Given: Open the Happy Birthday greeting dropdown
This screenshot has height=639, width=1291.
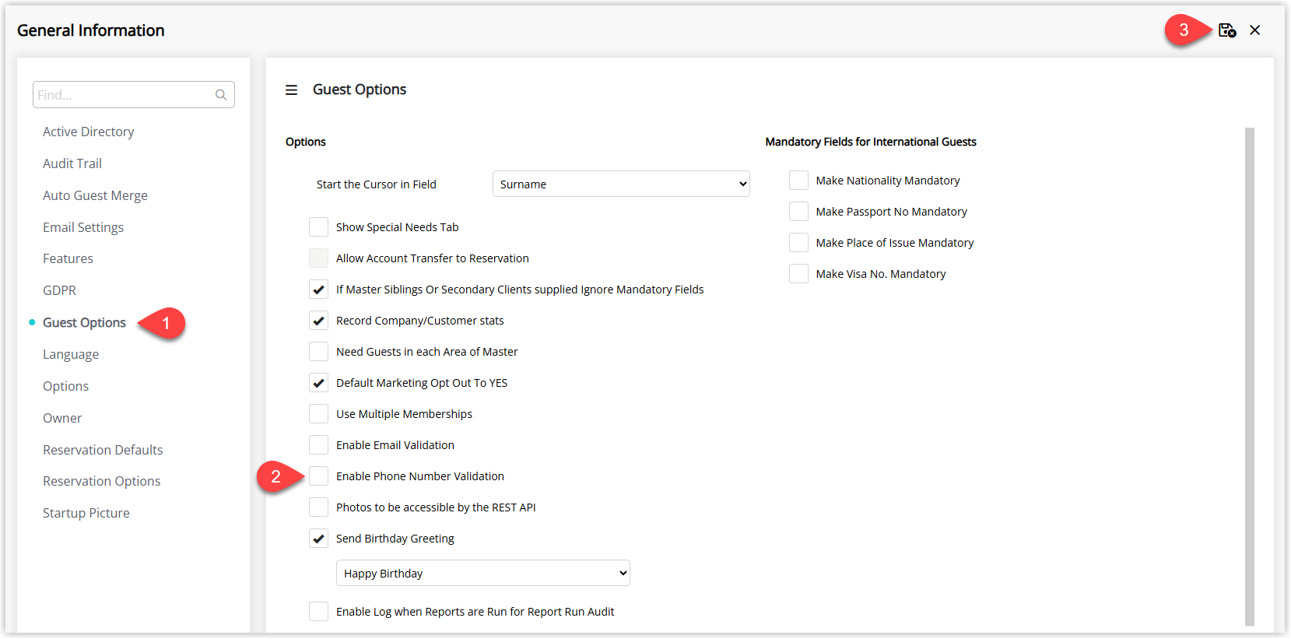Looking at the screenshot, I should tap(482, 573).
